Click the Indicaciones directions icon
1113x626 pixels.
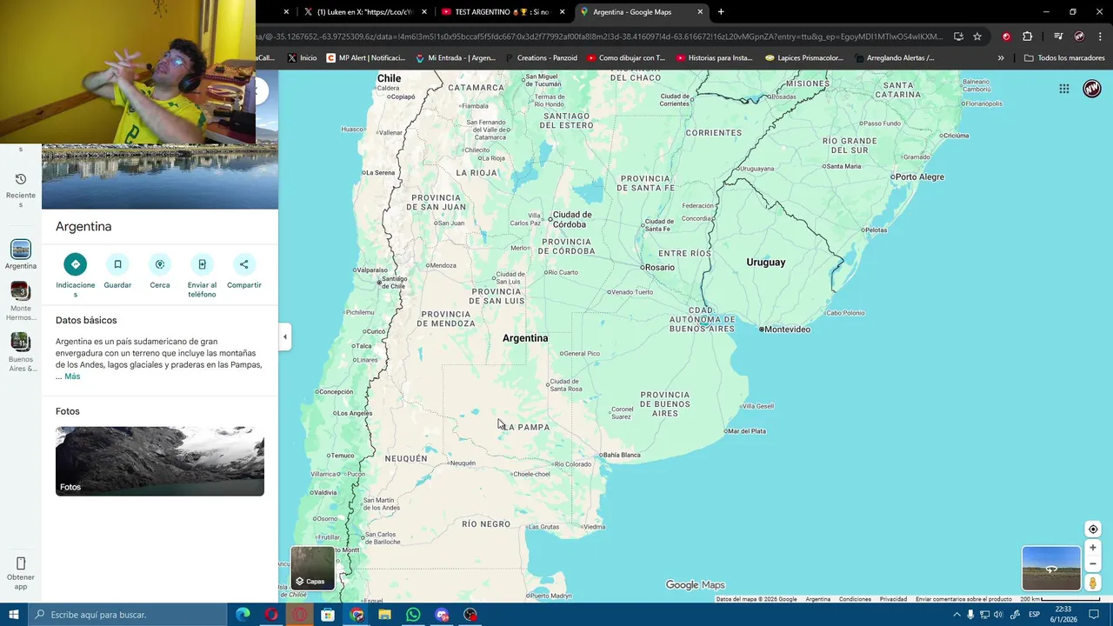point(76,264)
